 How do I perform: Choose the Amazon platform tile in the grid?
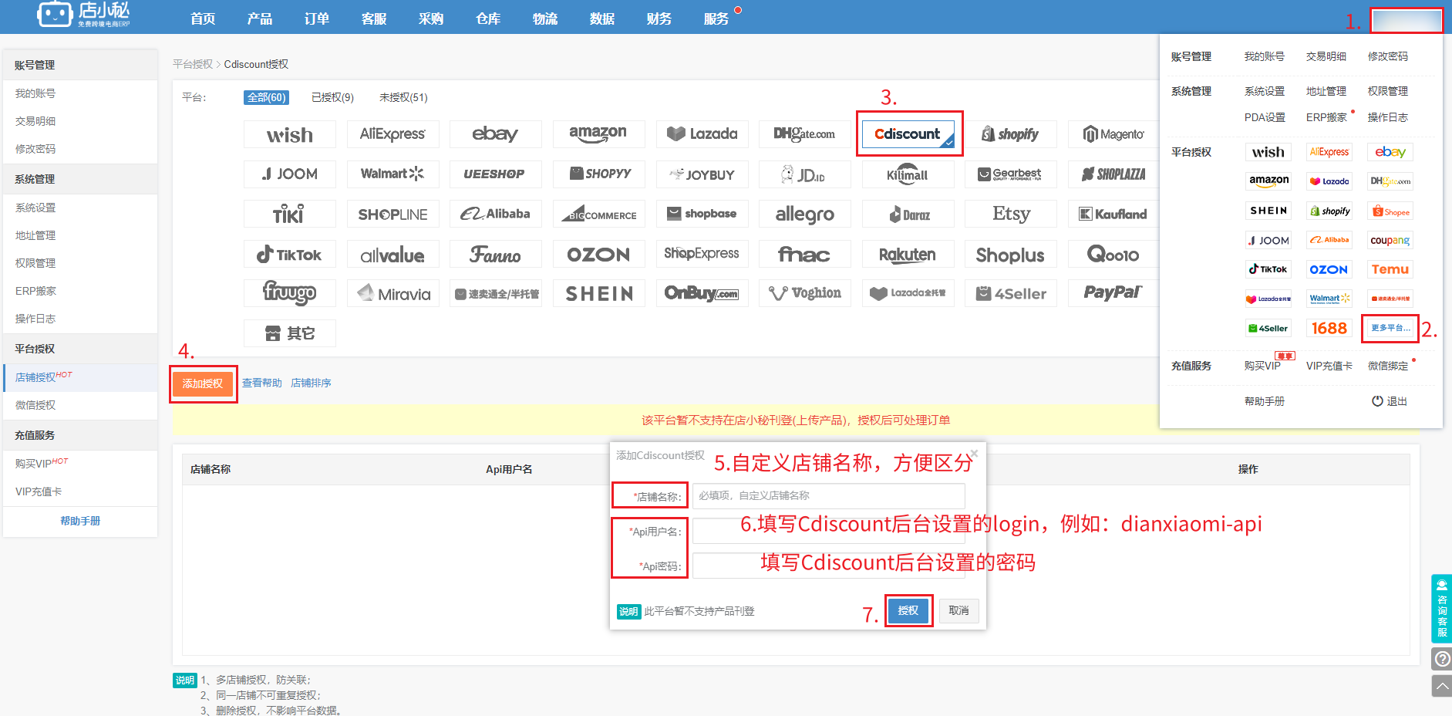(x=598, y=134)
